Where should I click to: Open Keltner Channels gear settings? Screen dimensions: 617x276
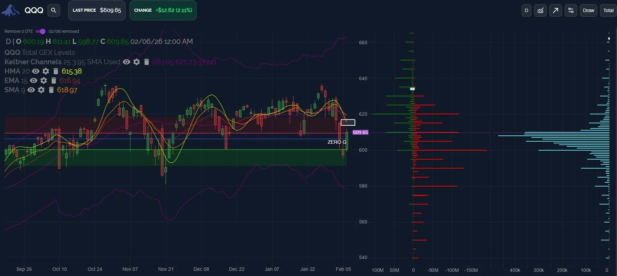point(137,62)
